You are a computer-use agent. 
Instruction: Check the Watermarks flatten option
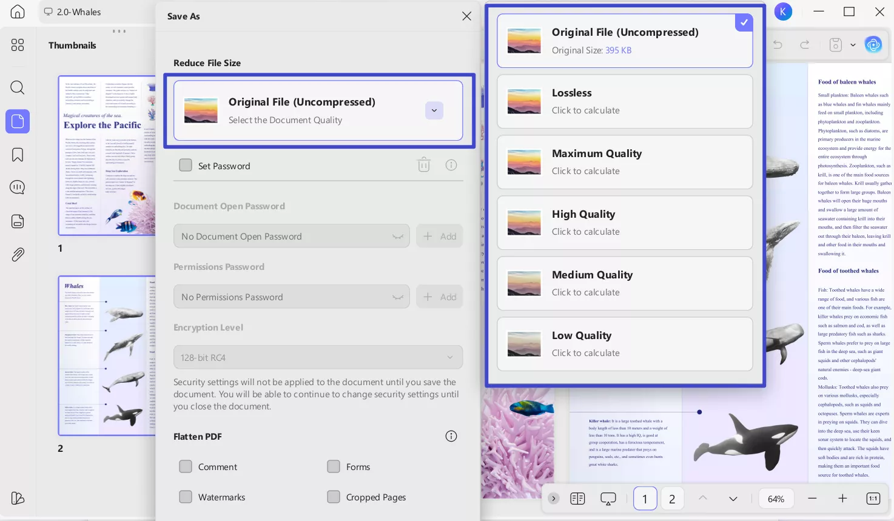(x=186, y=497)
